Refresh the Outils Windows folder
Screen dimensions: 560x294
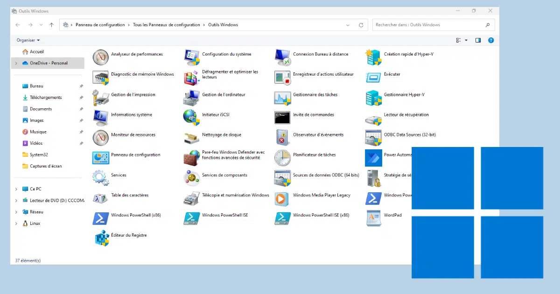(361, 25)
